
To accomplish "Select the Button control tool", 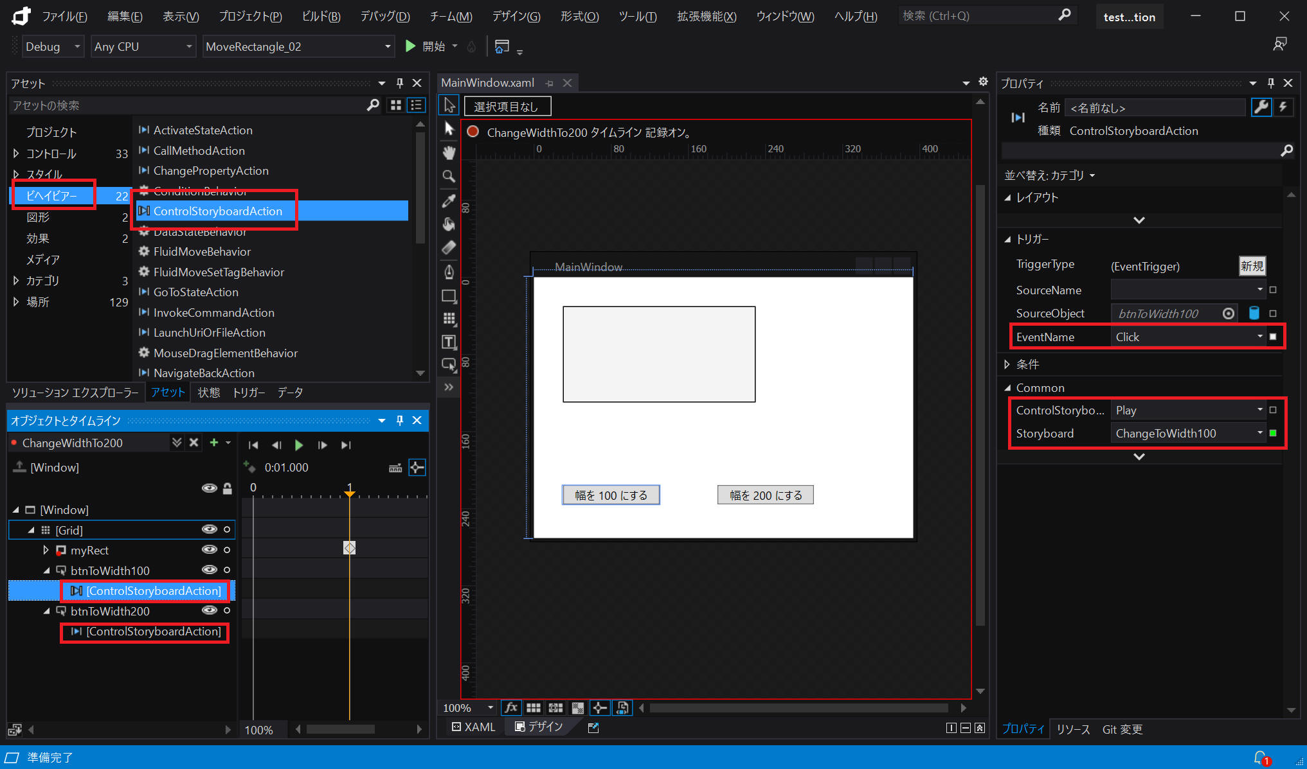I will [x=449, y=365].
